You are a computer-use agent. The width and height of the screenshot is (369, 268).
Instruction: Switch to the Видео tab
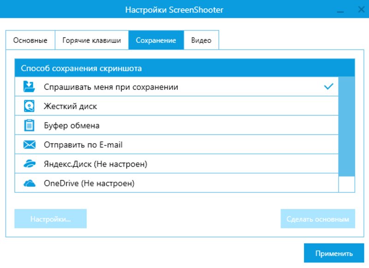pos(202,40)
